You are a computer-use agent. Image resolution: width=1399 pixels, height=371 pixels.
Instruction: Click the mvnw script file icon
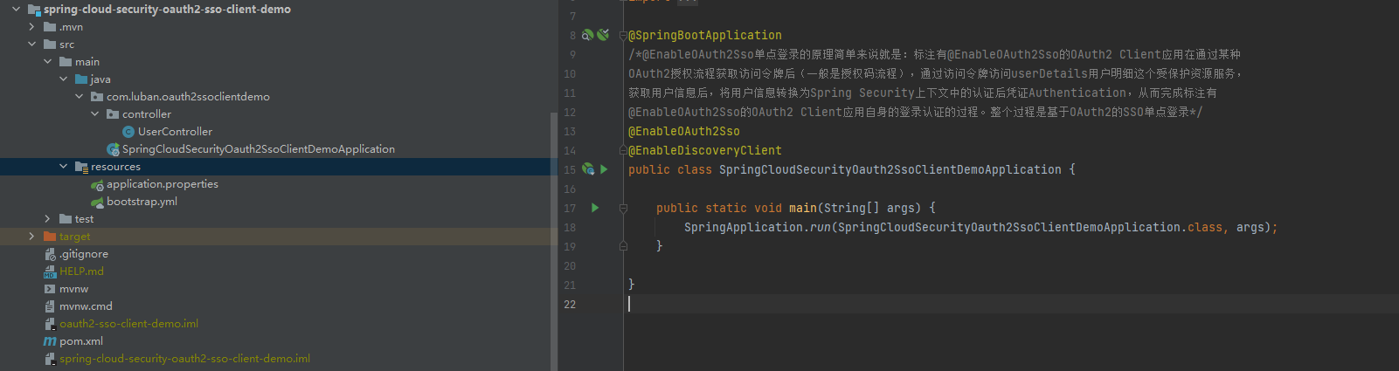(x=50, y=289)
